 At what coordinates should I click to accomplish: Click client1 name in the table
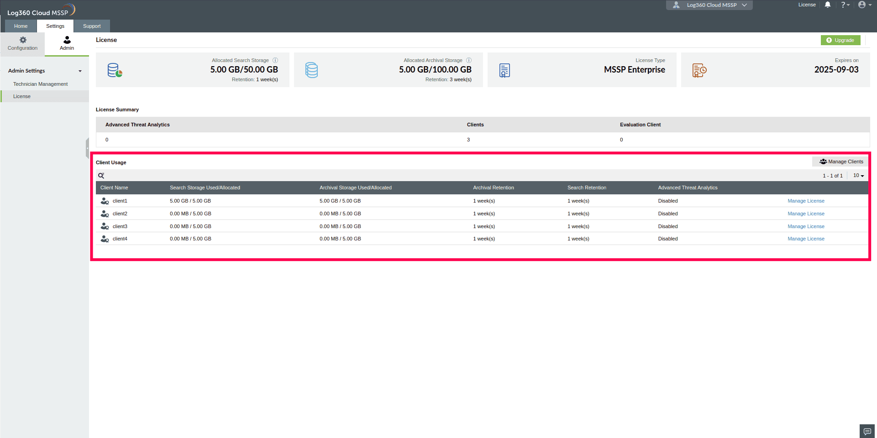coord(120,201)
